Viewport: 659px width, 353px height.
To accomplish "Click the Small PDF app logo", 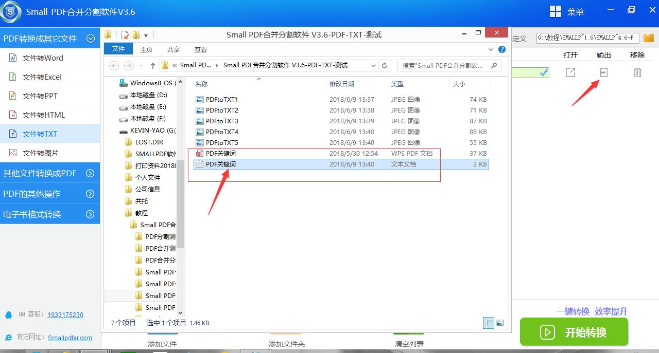I will 11,12.
